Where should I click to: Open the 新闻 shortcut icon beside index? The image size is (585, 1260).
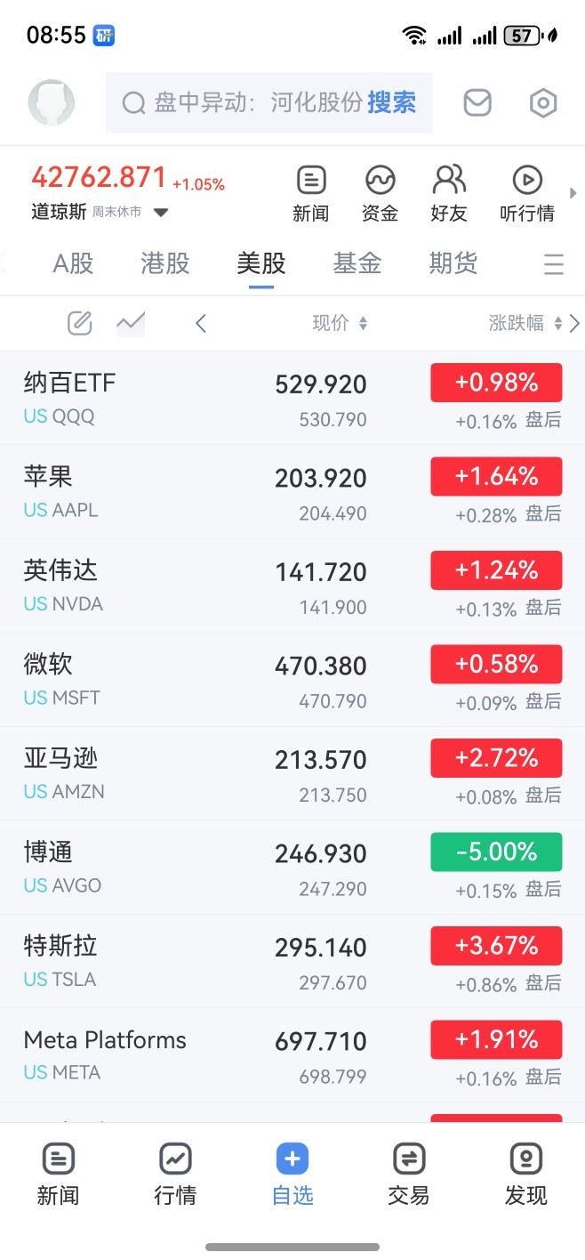[310, 193]
